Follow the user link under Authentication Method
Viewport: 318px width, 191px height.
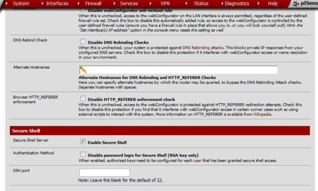[x=198, y=161]
